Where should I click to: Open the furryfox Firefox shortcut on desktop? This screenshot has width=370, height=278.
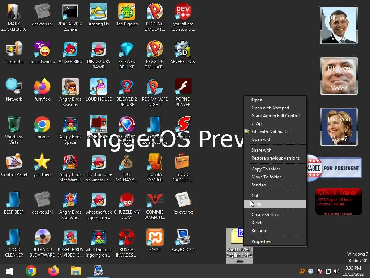(42, 90)
